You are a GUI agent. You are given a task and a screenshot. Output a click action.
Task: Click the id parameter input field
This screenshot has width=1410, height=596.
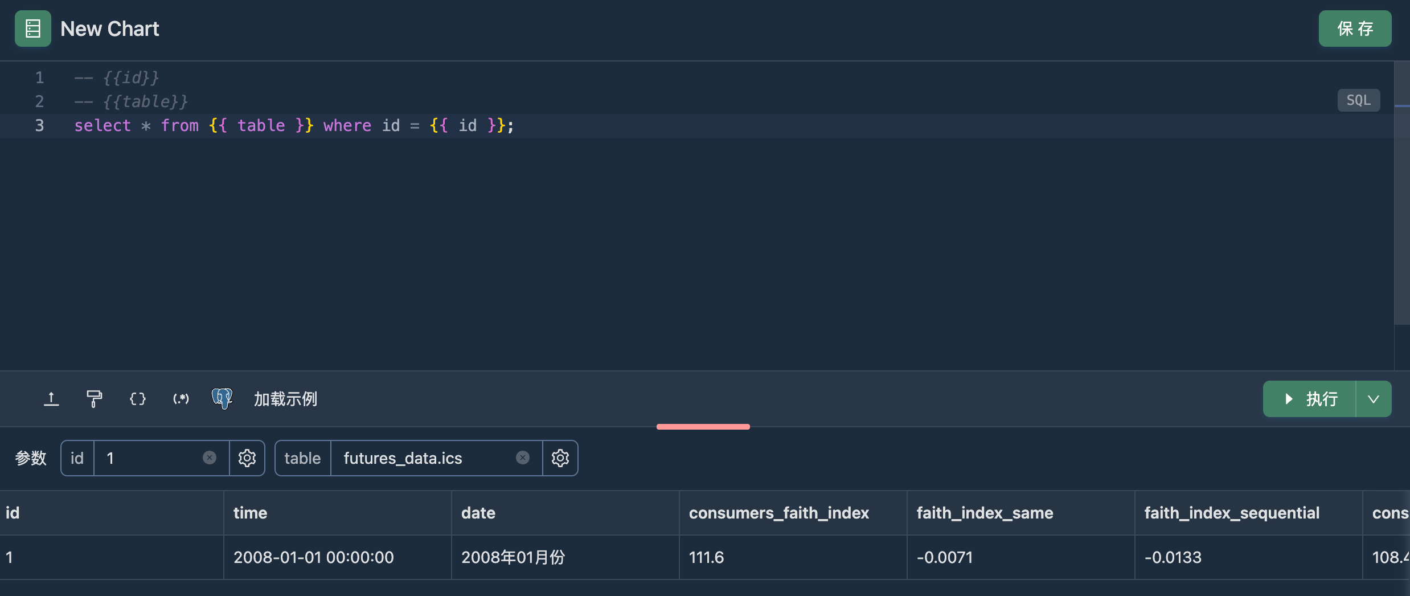(x=162, y=458)
